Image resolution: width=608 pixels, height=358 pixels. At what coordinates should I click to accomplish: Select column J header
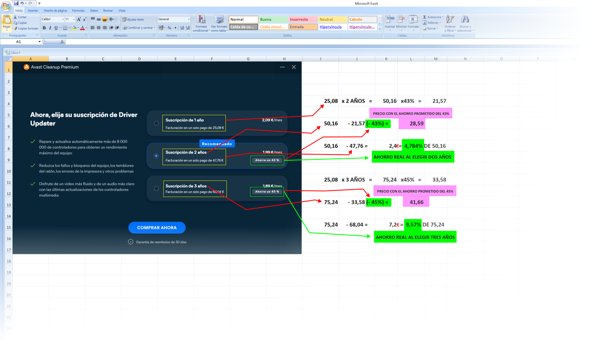pyautogui.click(x=357, y=59)
